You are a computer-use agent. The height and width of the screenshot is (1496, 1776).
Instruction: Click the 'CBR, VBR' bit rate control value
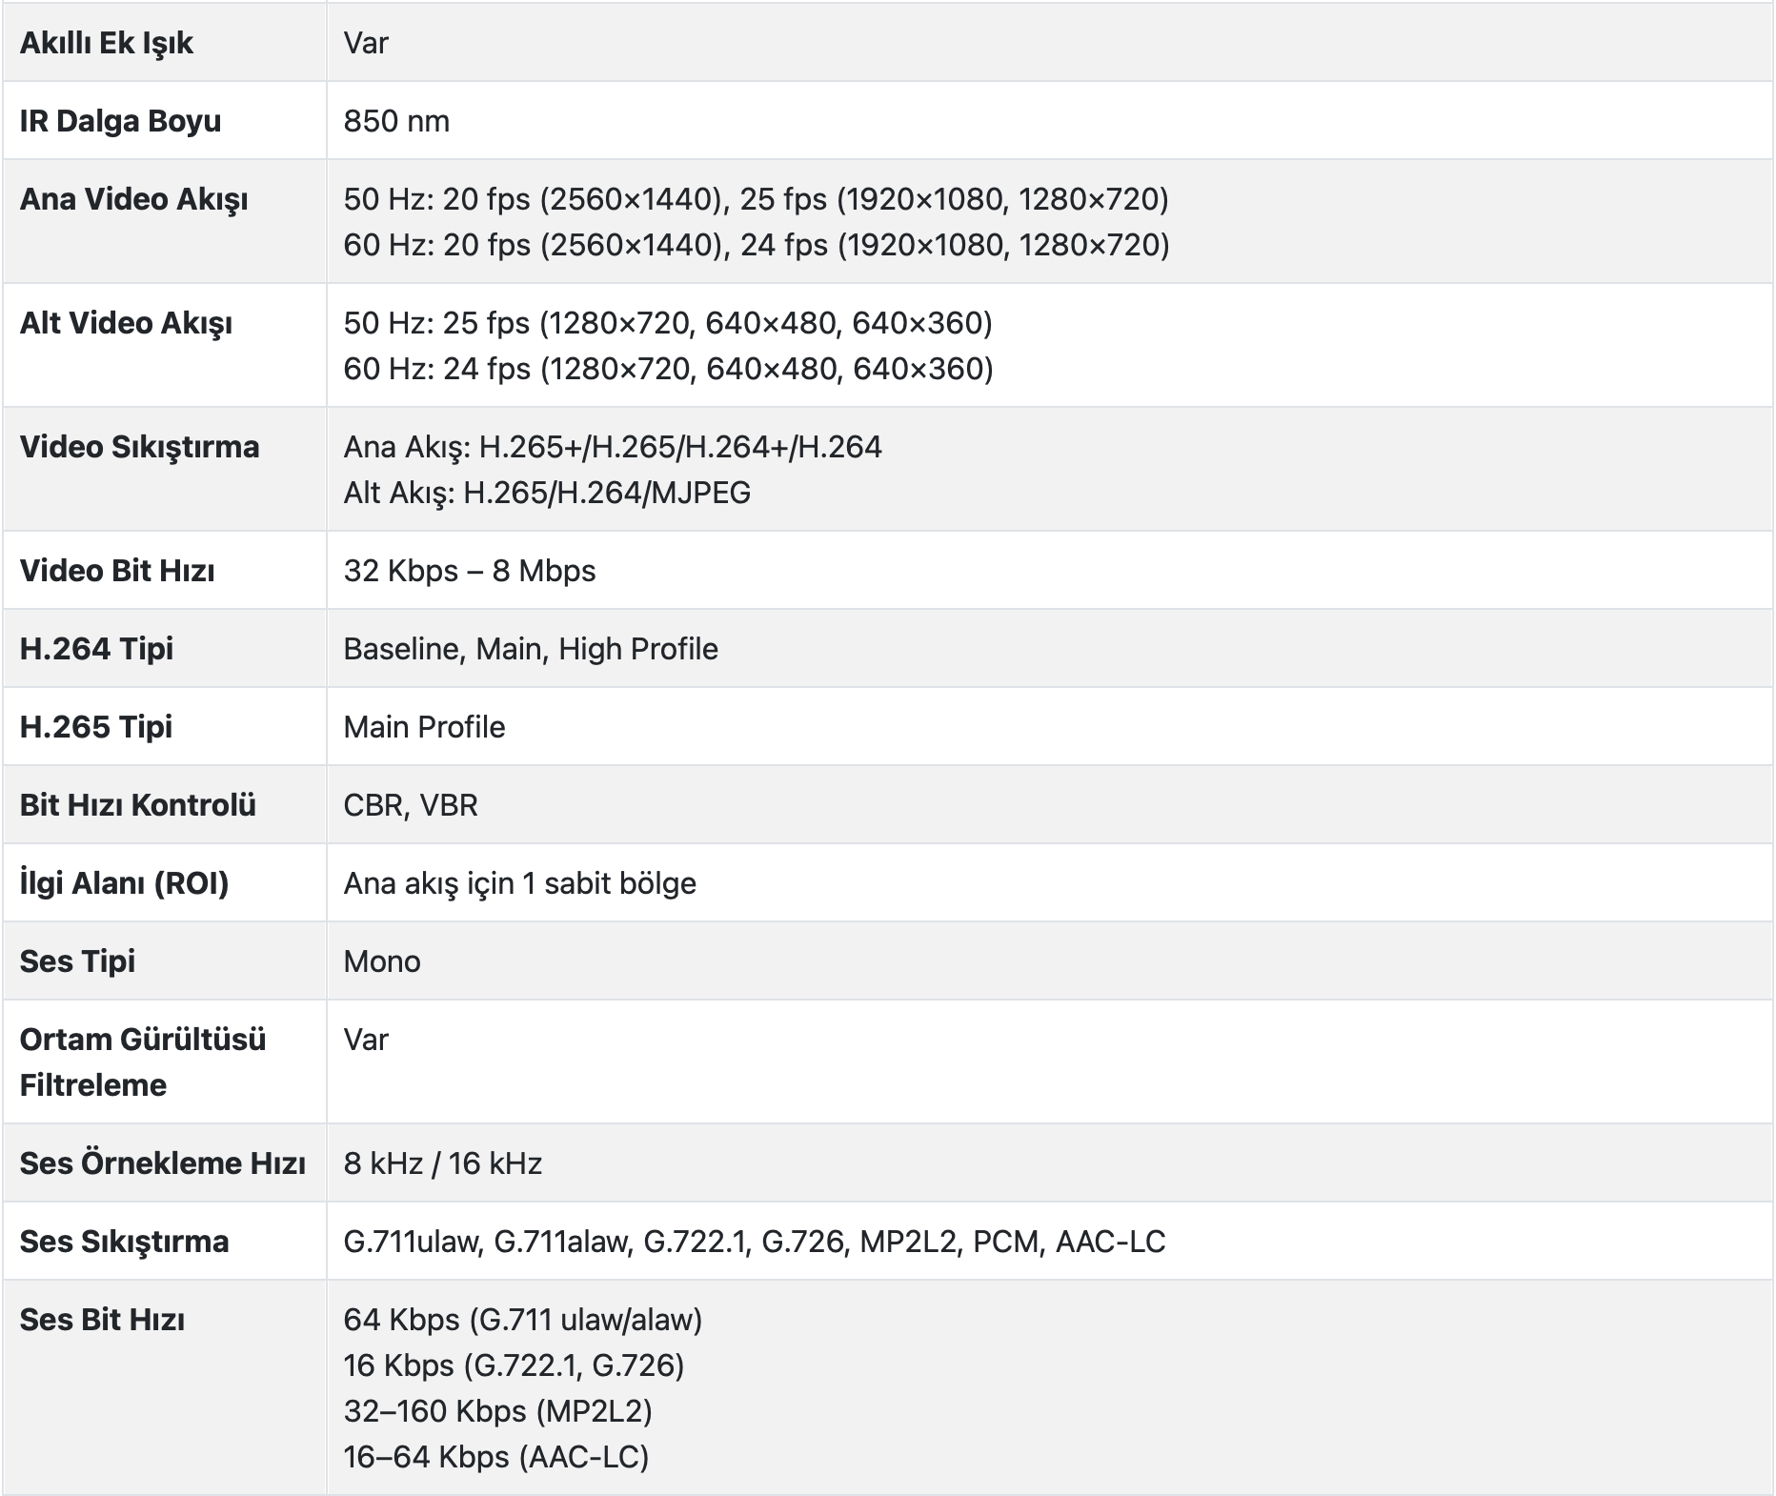tap(411, 805)
